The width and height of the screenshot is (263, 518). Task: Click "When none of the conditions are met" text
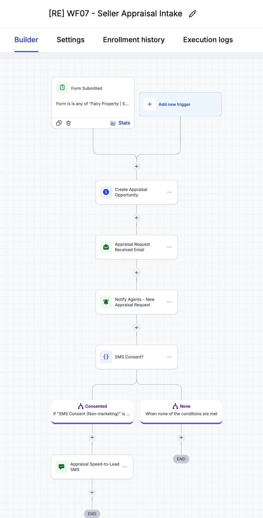point(181,414)
